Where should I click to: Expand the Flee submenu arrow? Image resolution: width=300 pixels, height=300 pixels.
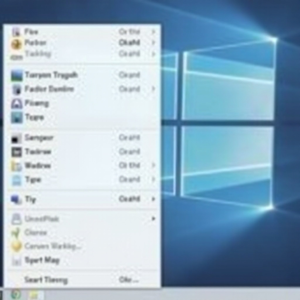[x=153, y=32]
